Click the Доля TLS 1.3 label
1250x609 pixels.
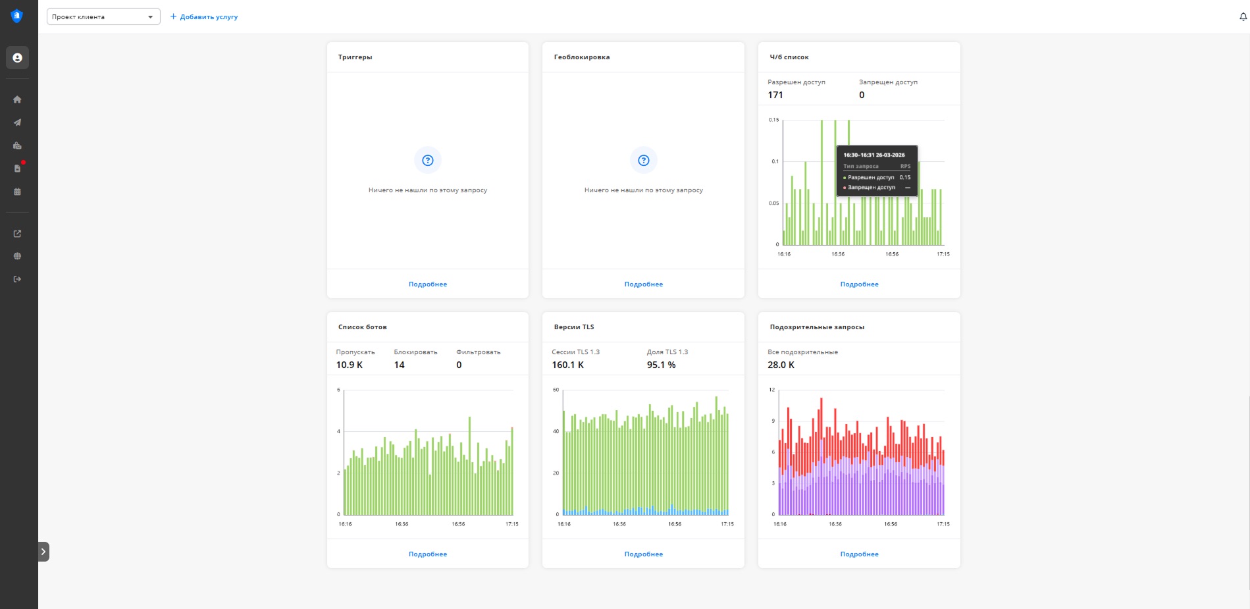(x=667, y=352)
